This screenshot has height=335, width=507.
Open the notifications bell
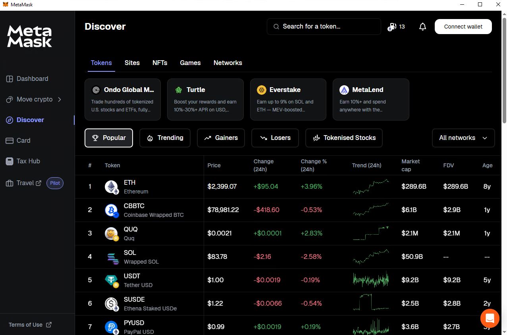pos(422,27)
